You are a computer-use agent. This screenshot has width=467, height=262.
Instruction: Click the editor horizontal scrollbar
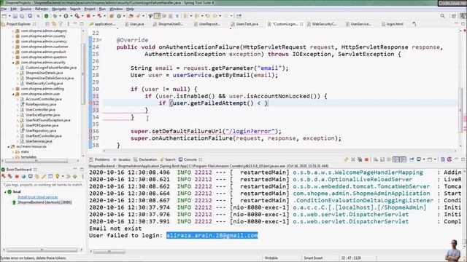280,151
